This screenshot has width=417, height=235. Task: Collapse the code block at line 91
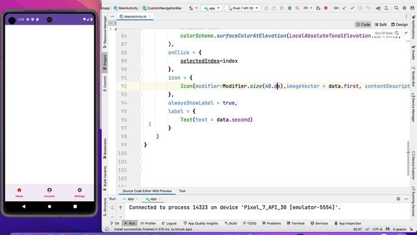point(141,78)
